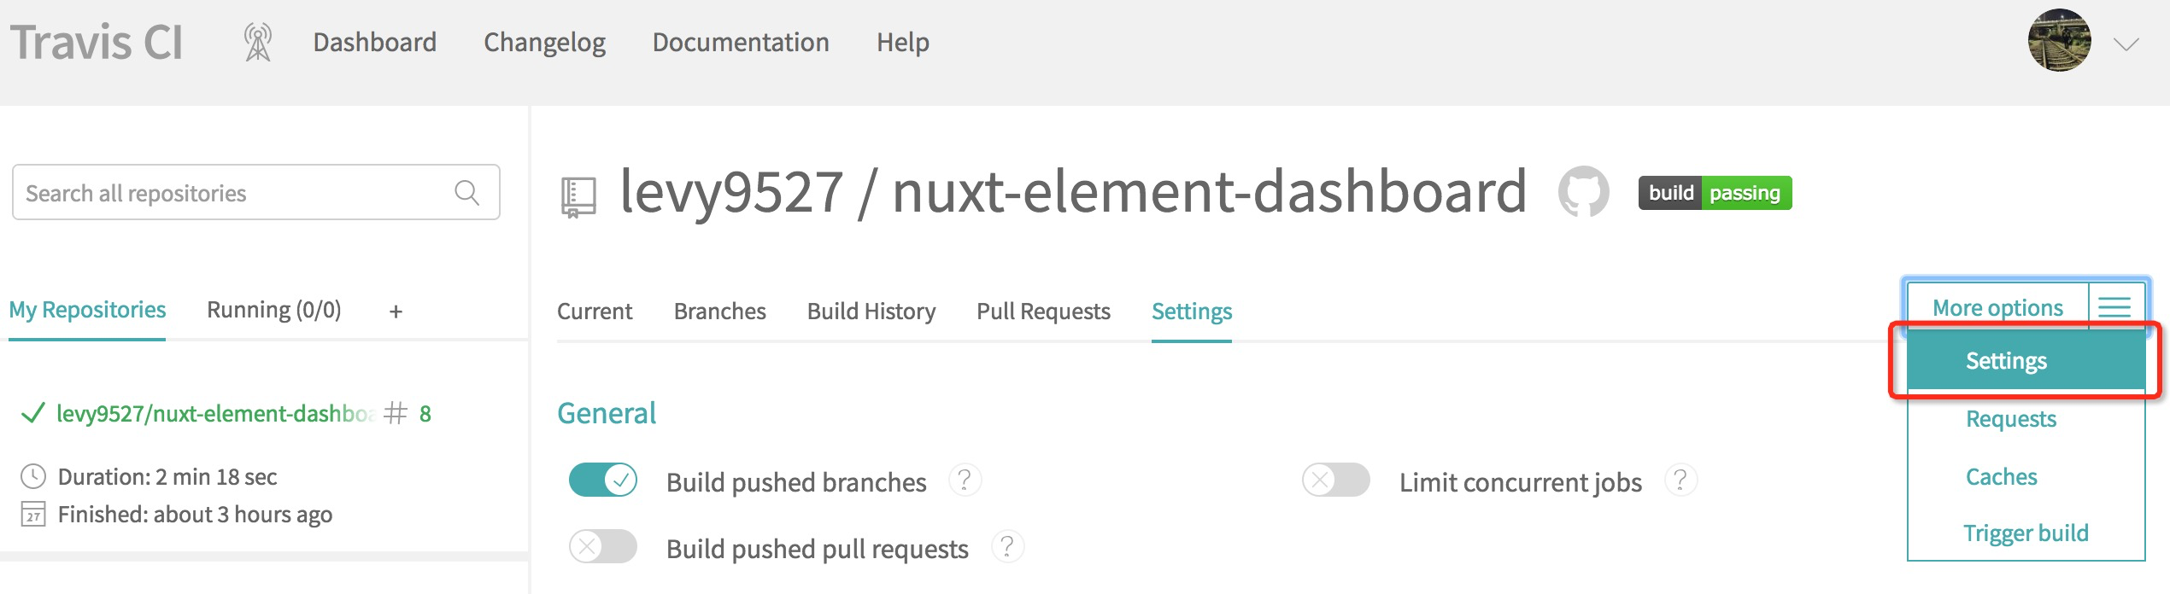Click the repository book icon beside title

coord(578,197)
